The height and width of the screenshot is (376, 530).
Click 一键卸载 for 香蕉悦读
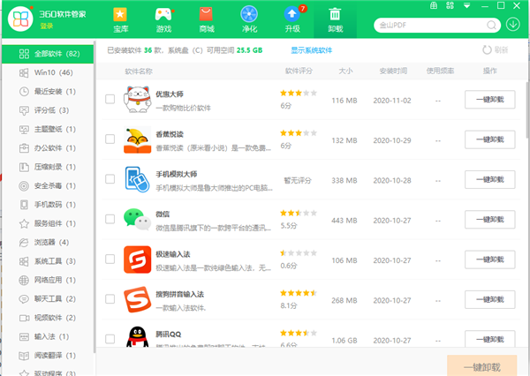[489, 139]
